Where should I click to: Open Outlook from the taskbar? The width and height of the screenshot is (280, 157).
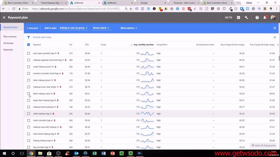click(x=76, y=153)
